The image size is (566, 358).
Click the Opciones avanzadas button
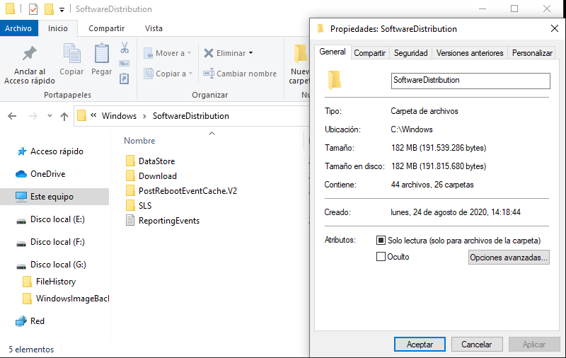pyautogui.click(x=509, y=258)
